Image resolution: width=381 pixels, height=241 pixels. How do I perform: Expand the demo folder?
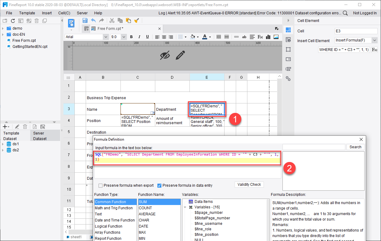click(3, 28)
